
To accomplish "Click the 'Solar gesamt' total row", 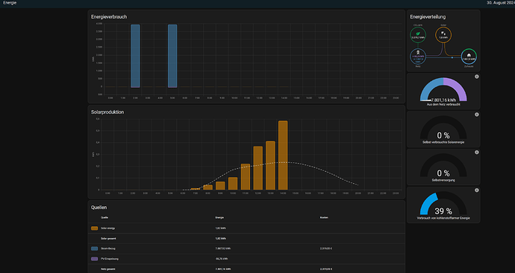I will (246, 238).
